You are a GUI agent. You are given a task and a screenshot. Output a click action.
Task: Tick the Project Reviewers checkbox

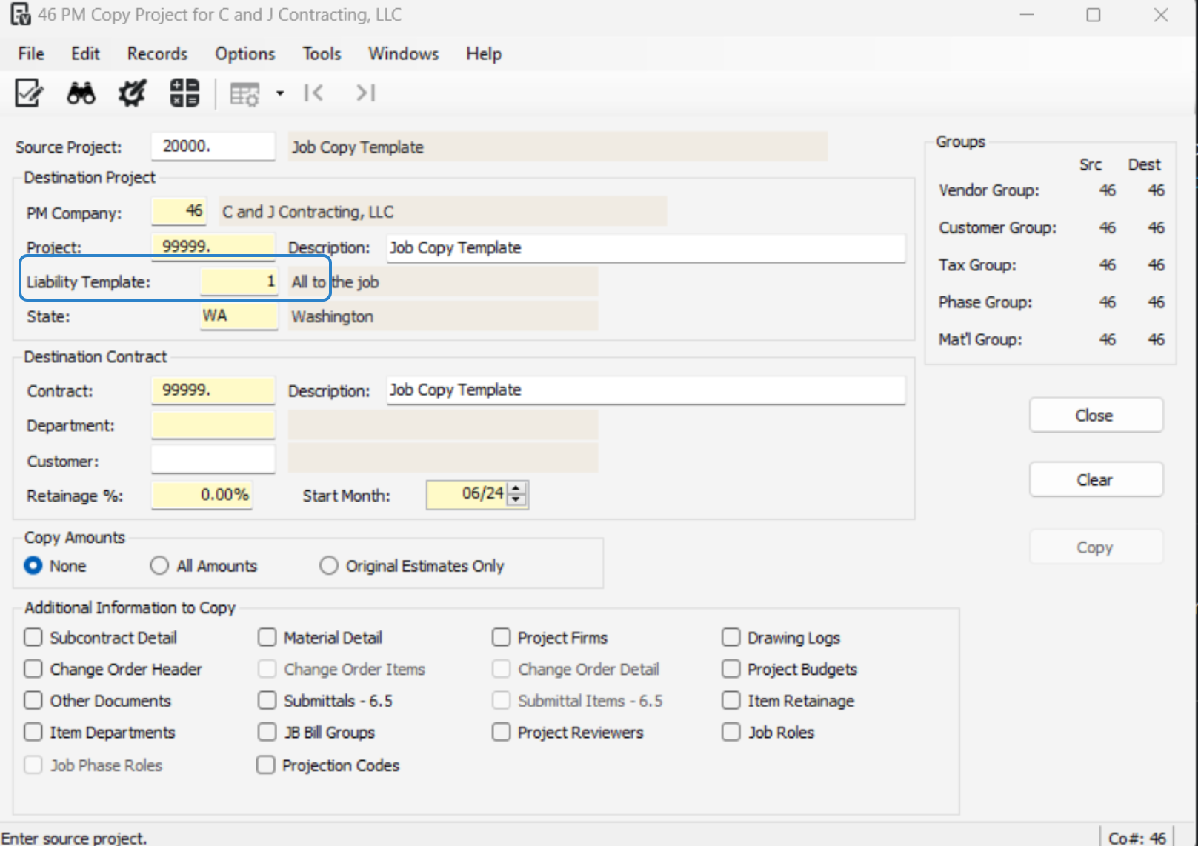[x=502, y=732]
